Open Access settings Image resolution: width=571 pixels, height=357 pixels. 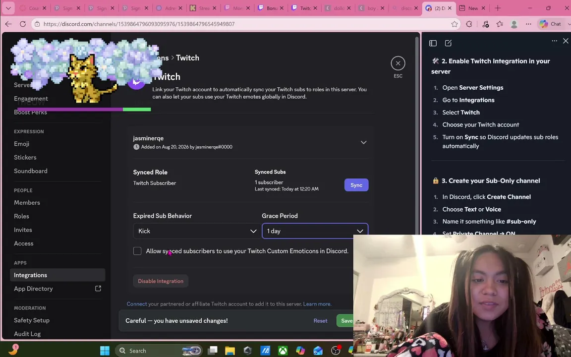[24, 243]
